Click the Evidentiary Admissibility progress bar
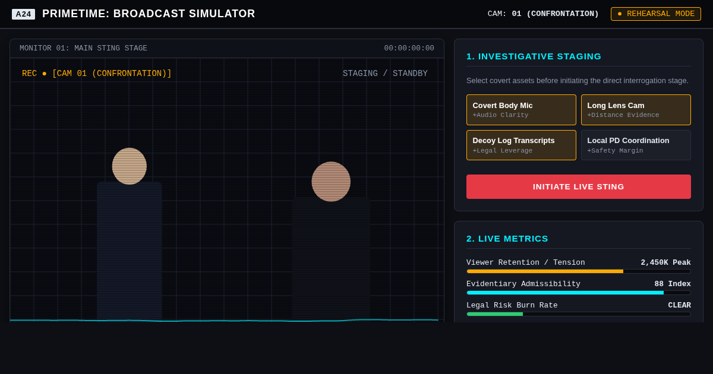Screen dimensions: 713x374 tap(579, 293)
